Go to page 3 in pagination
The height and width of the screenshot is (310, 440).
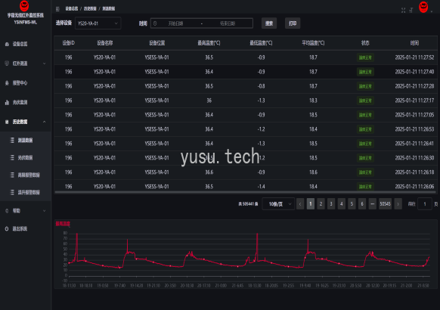pyautogui.click(x=331, y=204)
